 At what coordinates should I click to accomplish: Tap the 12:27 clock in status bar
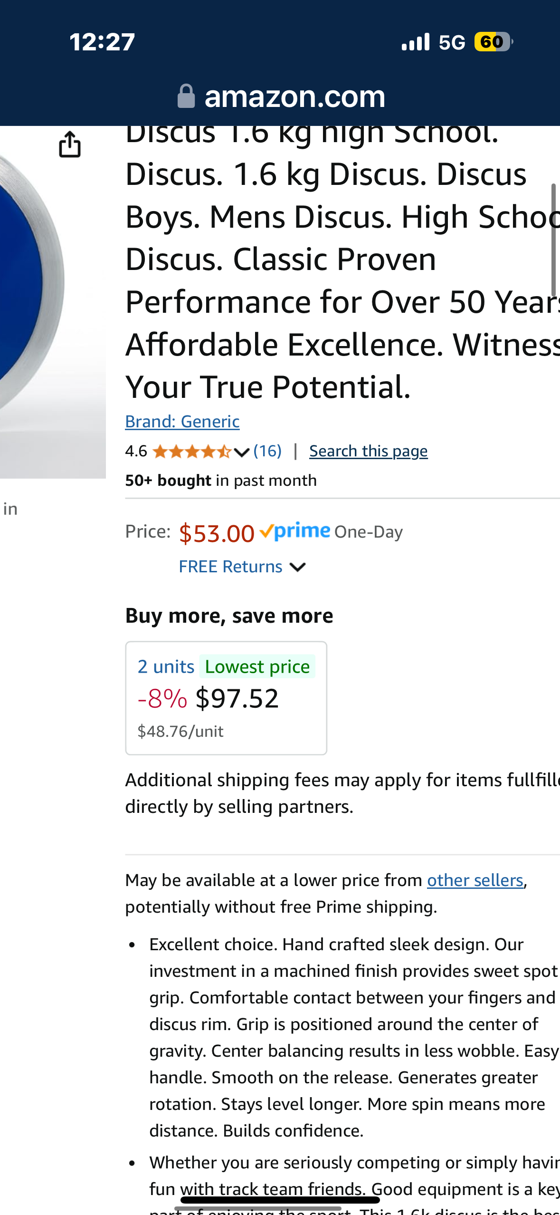[102, 42]
